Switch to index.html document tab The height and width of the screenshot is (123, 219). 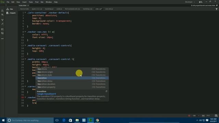click(x=23, y=5)
